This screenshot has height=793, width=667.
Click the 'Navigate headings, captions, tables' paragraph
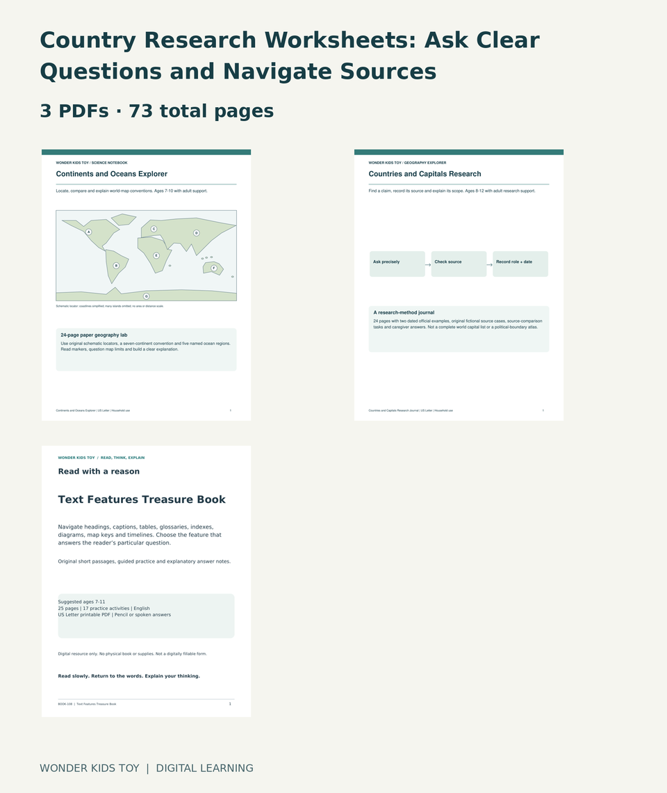click(140, 534)
